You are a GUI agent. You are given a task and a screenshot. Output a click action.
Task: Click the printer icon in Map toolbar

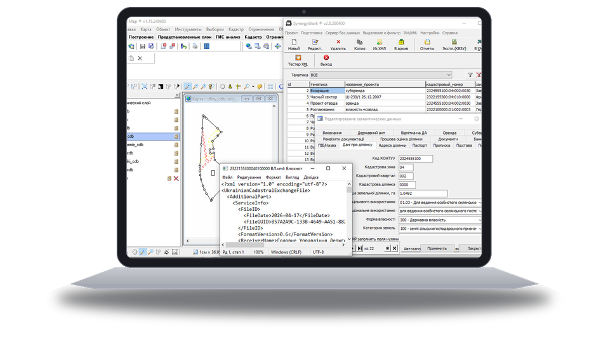click(x=195, y=46)
